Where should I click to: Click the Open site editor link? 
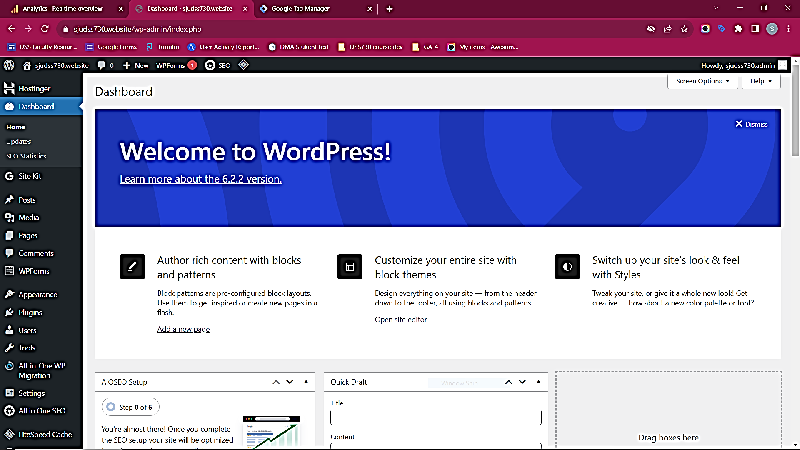[401, 319]
